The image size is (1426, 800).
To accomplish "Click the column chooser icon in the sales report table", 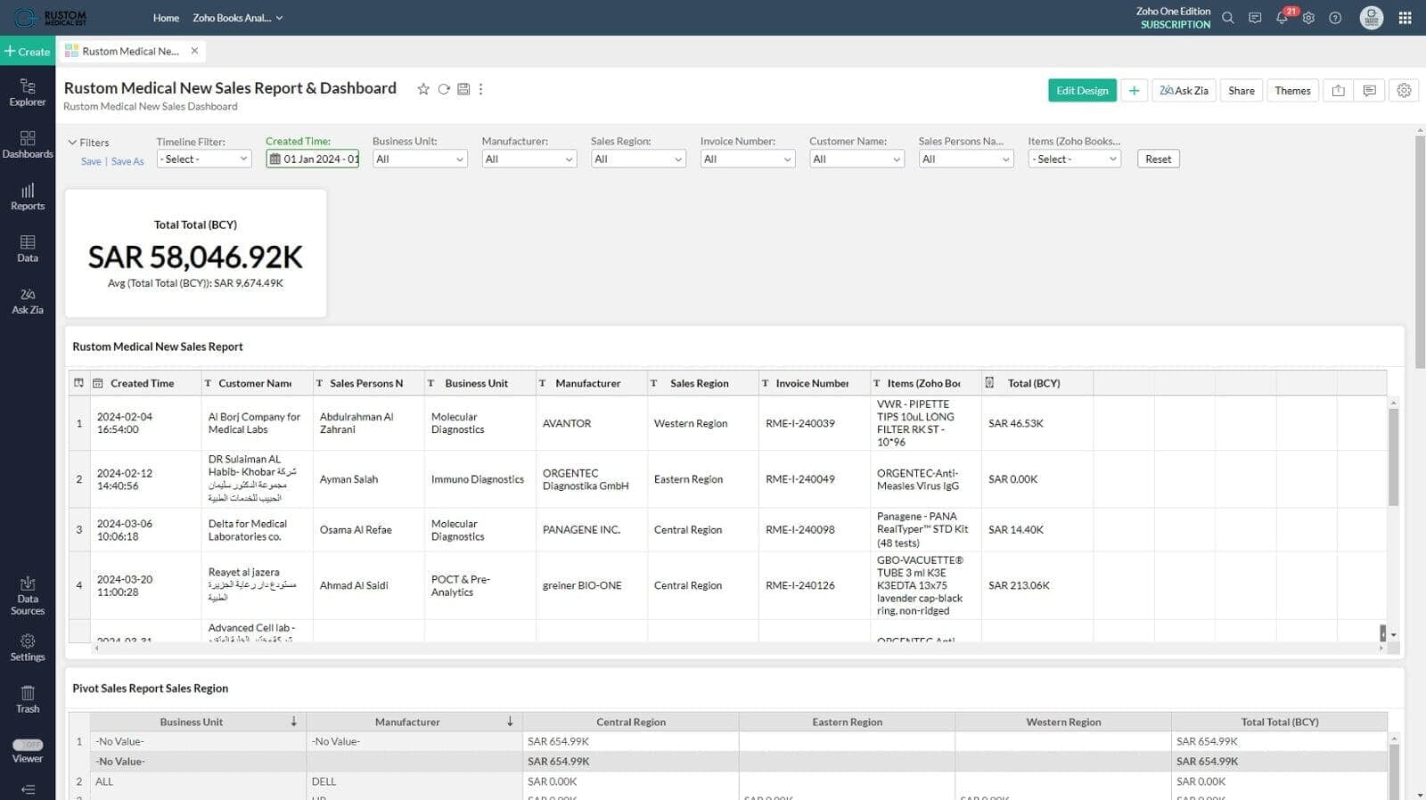I will [78, 383].
